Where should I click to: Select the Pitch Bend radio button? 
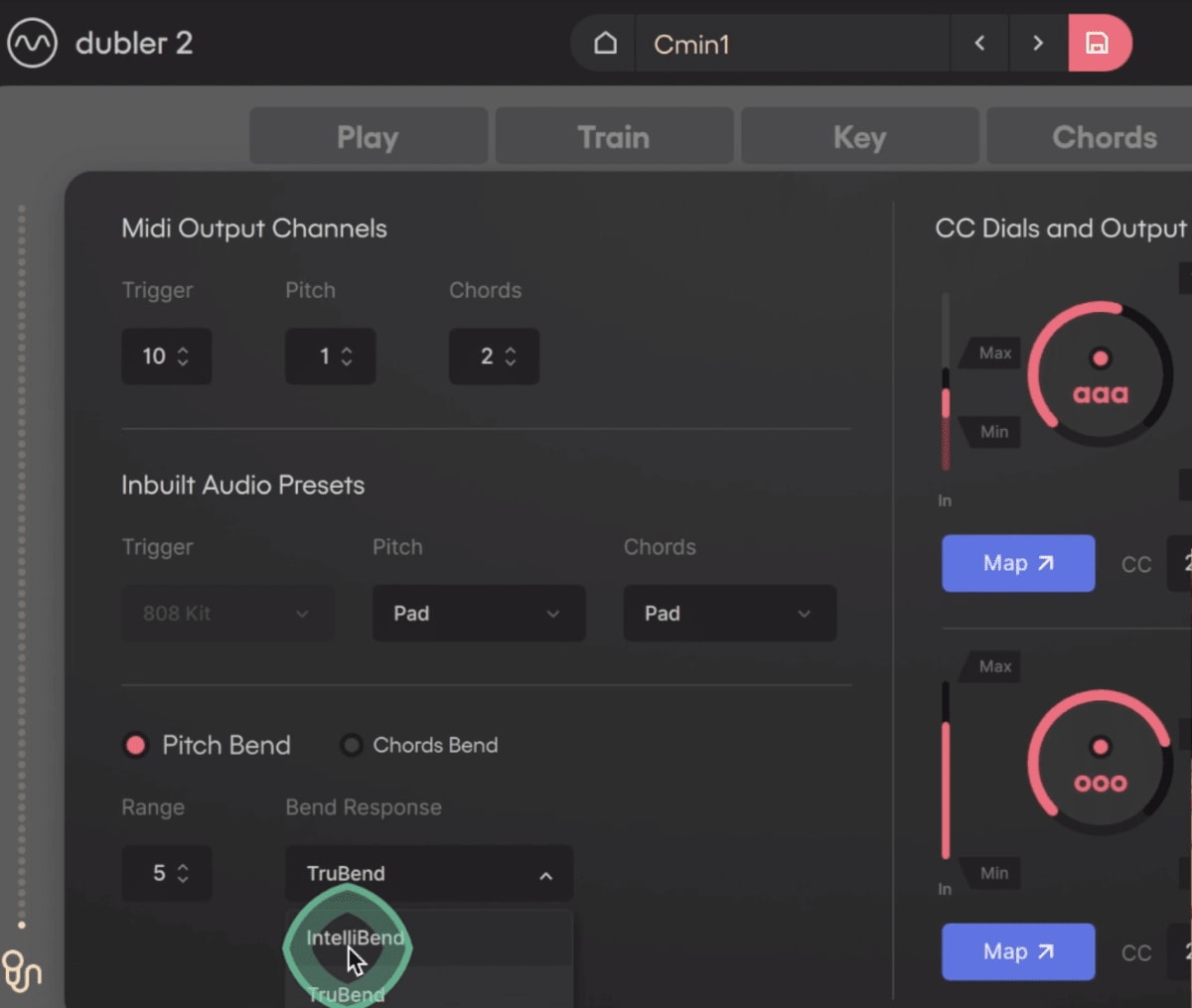tap(136, 745)
